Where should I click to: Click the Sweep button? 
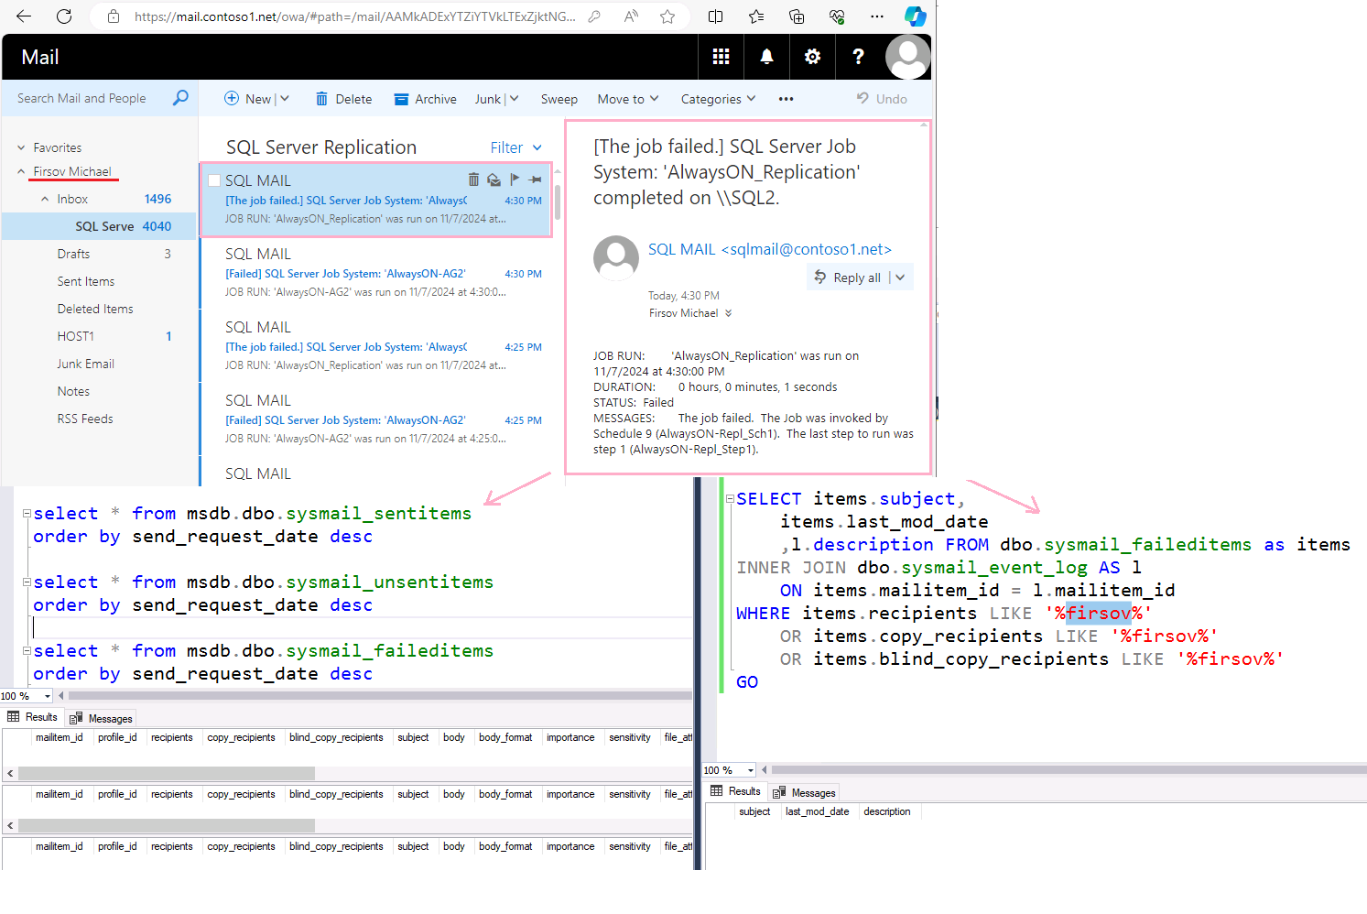coord(559,99)
